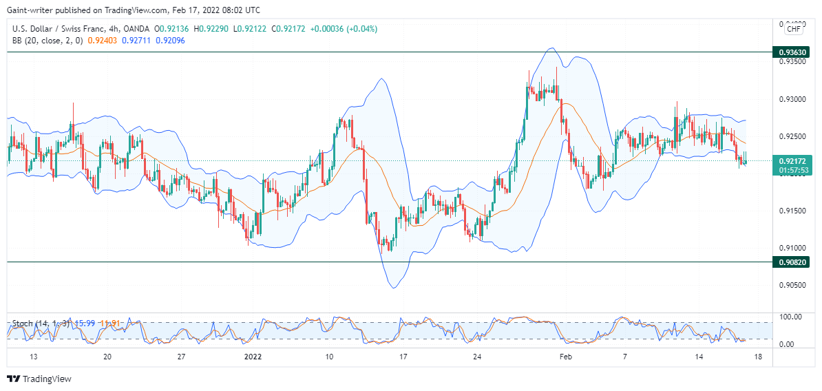Click the published header text with Gaint-writer
This screenshot has height=391, width=822.
[133, 10]
